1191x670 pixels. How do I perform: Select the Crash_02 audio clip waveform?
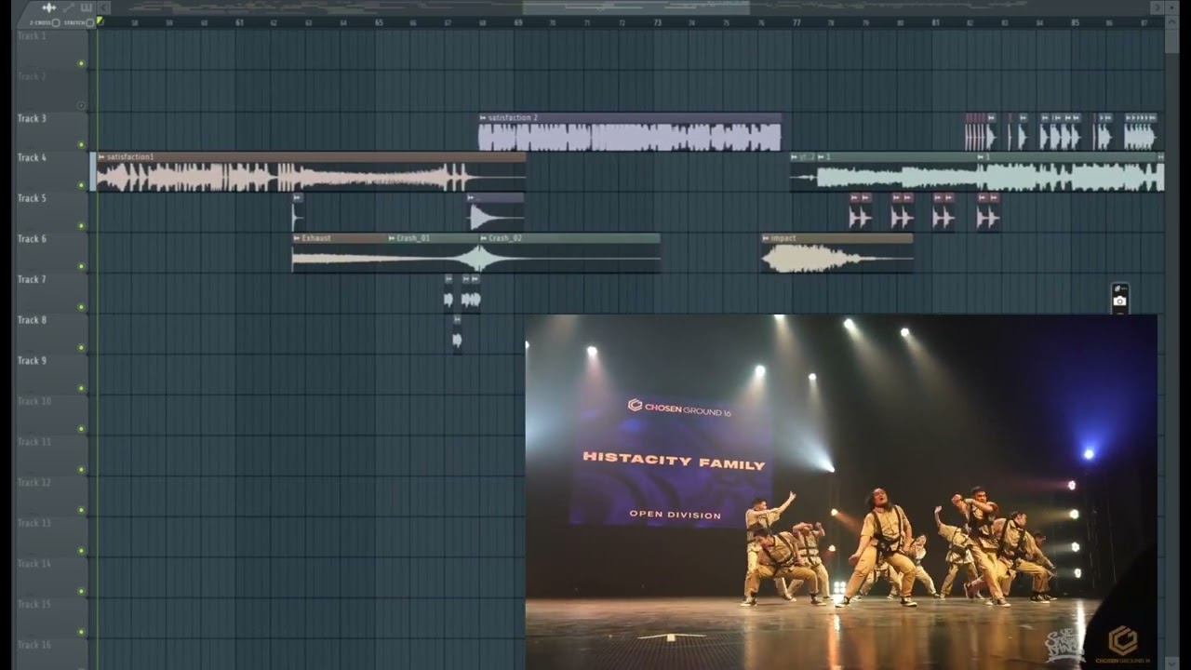(x=569, y=258)
